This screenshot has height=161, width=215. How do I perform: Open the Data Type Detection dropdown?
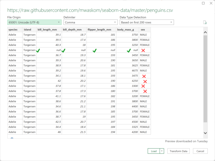(147, 22)
